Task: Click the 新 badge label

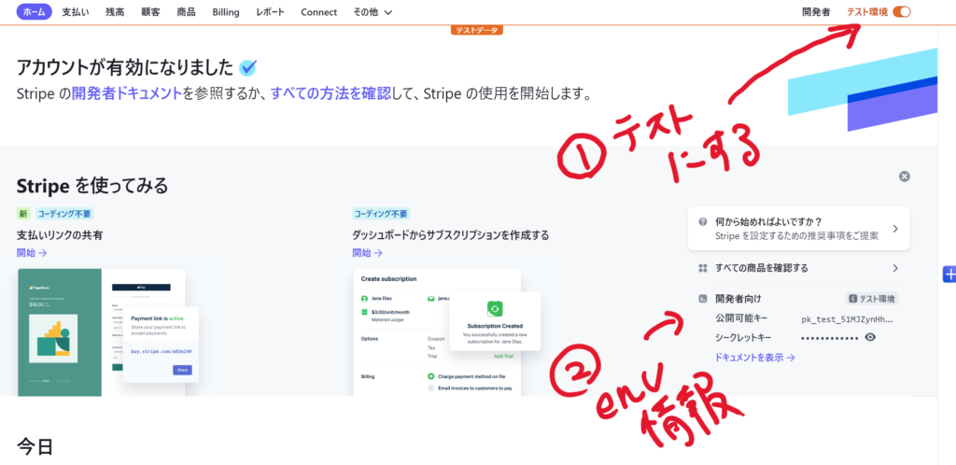Action: coord(23,213)
